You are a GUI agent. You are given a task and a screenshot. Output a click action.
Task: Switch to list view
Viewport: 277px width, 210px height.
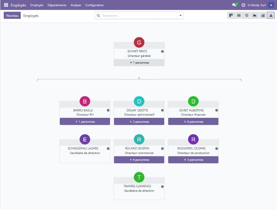tap(239, 15)
